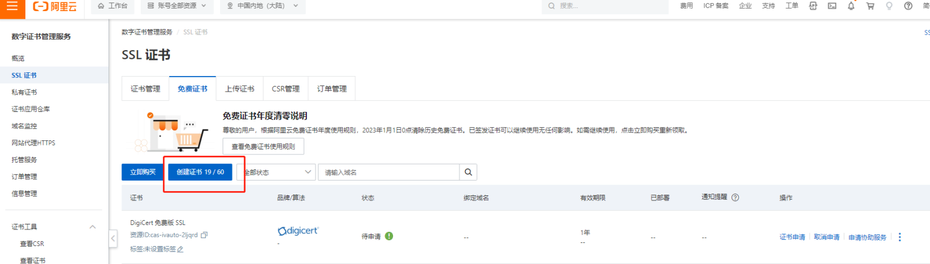The image size is (930, 264).
Task: Expand the 中国内地 region selector
Action: click(262, 6)
